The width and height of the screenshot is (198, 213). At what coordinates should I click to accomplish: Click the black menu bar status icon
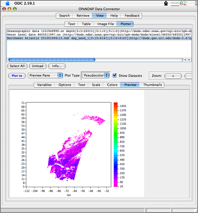[166, 3]
